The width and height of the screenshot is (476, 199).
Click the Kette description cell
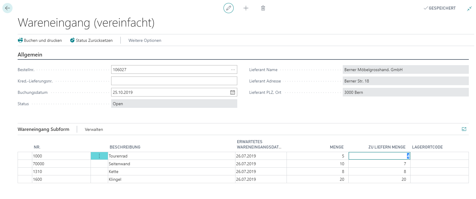click(172, 172)
